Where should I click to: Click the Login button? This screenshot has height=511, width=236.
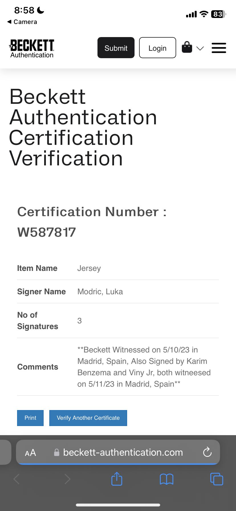(x=158, y=48)
